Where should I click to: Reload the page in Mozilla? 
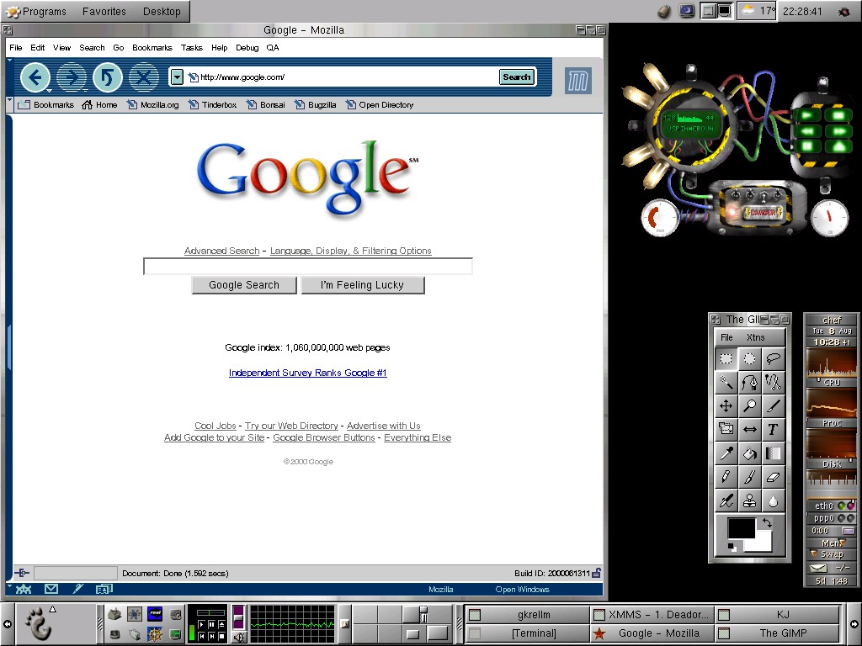tap(108, 77)
